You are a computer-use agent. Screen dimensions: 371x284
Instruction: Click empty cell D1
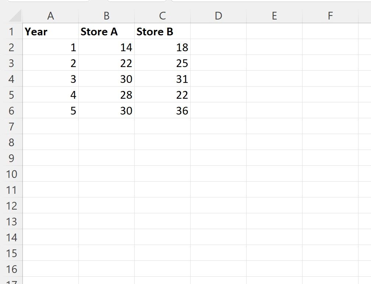tap(218, 31)
